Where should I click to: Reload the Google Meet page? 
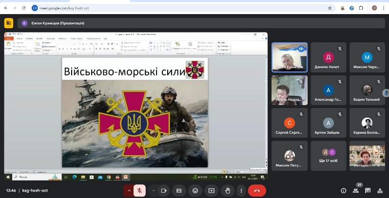24,8
